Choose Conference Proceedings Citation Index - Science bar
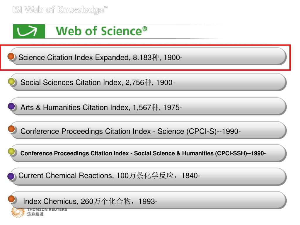The width and height of the screenshot is (300, 225). point(148,130)
